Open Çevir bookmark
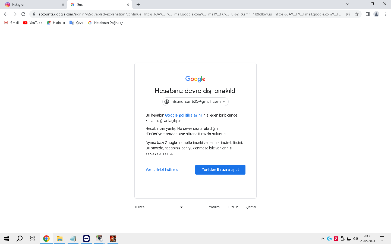Viewport: 391px width, 244px height. 77,23
